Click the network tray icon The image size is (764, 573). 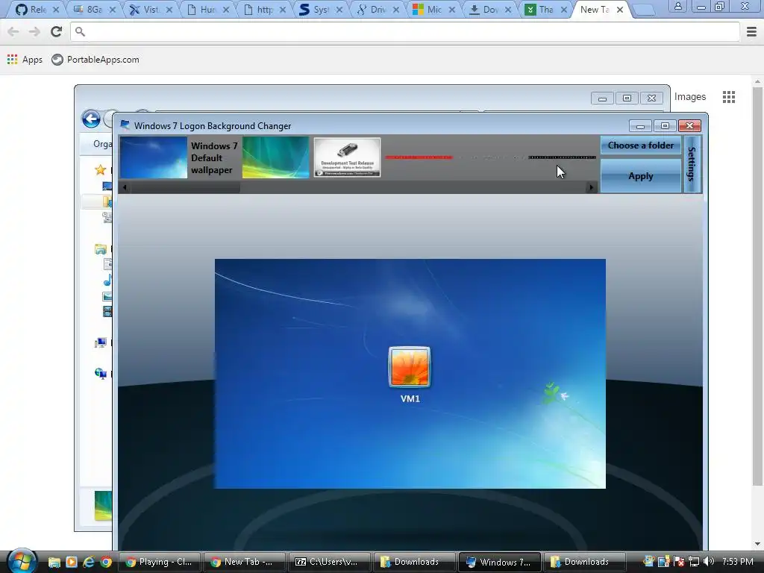pos(694,561)
